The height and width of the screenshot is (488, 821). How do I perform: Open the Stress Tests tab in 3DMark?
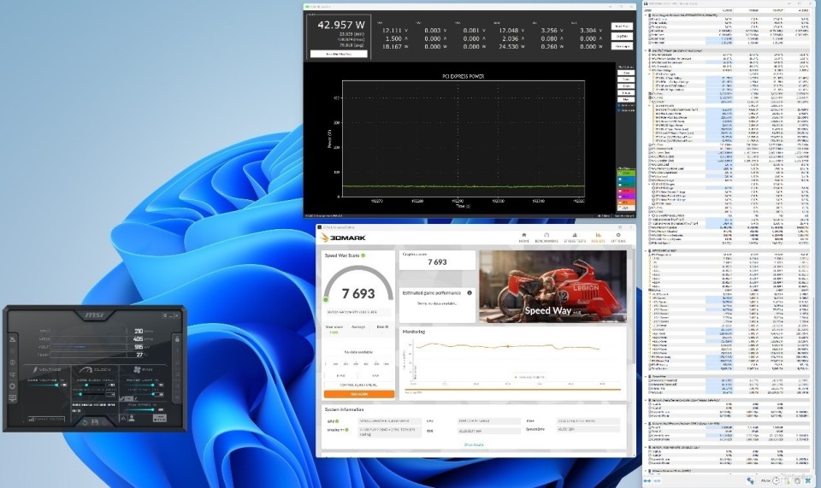pos(575,238)
